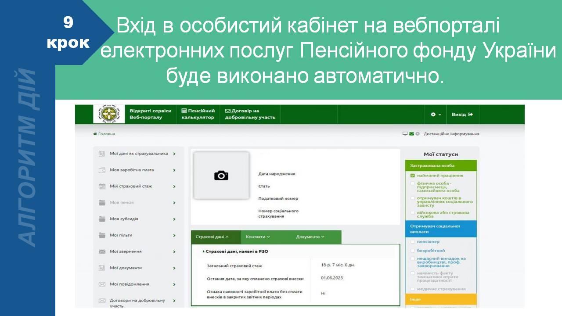Toggle фізична особа - підприємець checkbox
Viewport: 562px width, 316px height.
point(413,183)
